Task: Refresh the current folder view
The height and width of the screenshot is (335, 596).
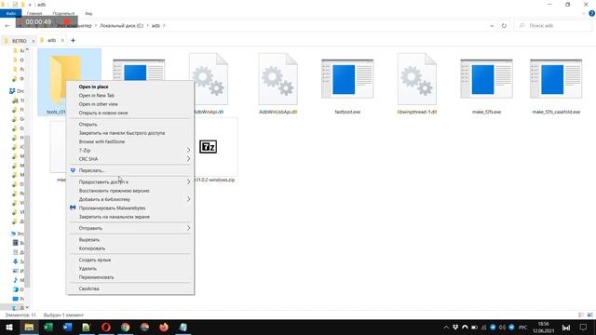Action: point(504,26)
